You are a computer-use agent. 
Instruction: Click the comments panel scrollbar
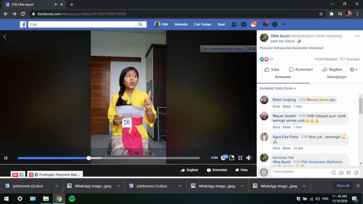tap(361, 106)
